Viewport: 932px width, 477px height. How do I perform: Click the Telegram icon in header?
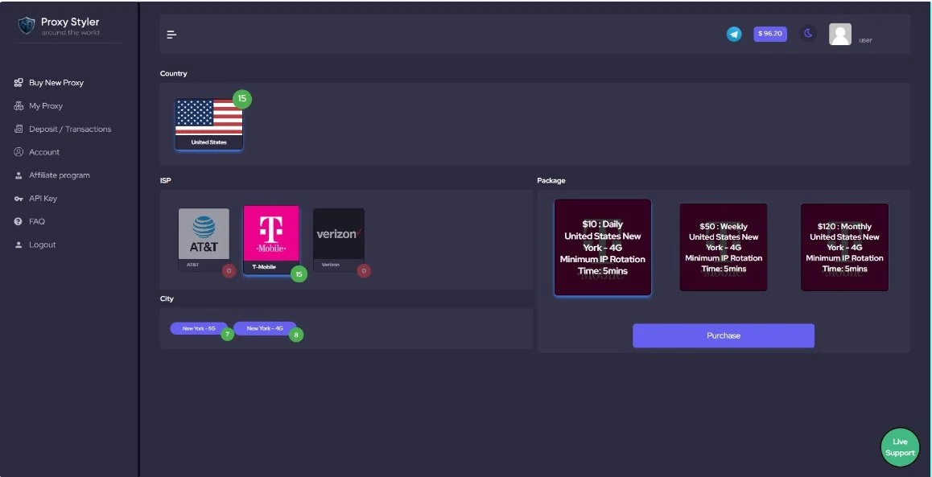(734, 34)
